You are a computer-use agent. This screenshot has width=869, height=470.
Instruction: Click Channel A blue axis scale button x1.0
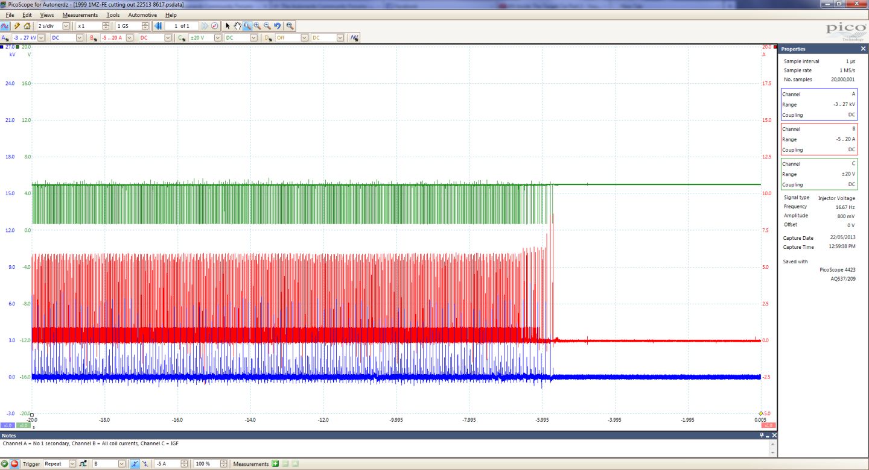coord(8,425)
